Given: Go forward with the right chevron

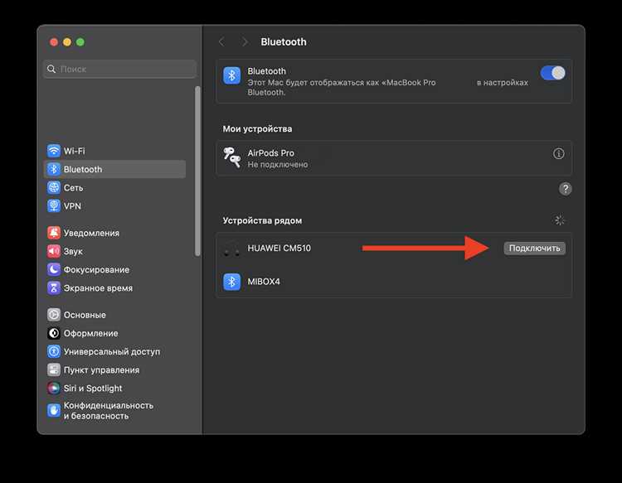Looking at the screenshot, I should coord(245,42).
